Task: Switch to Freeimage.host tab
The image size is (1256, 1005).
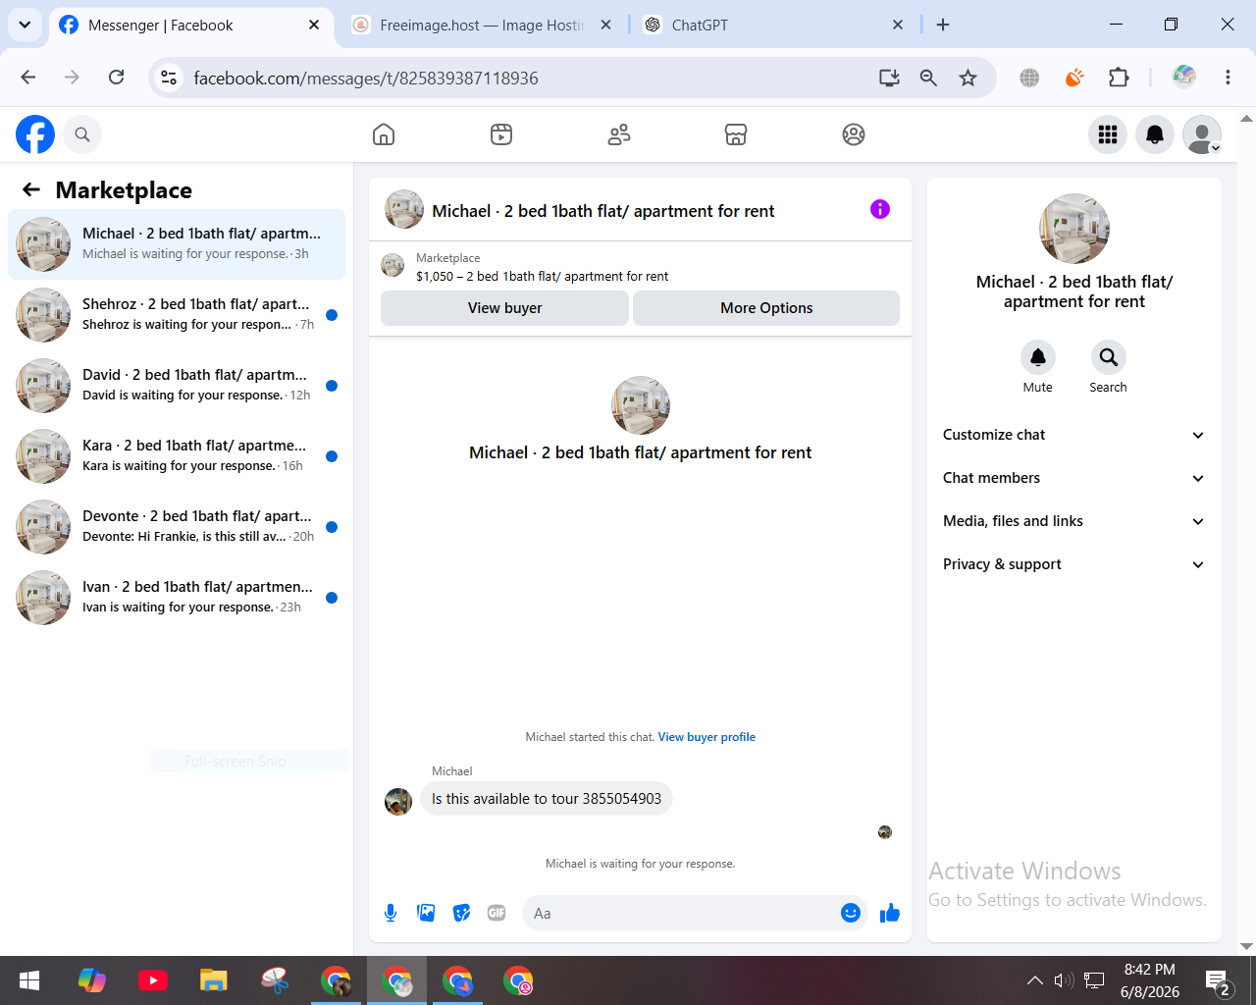Action: [x=482, y=26]
